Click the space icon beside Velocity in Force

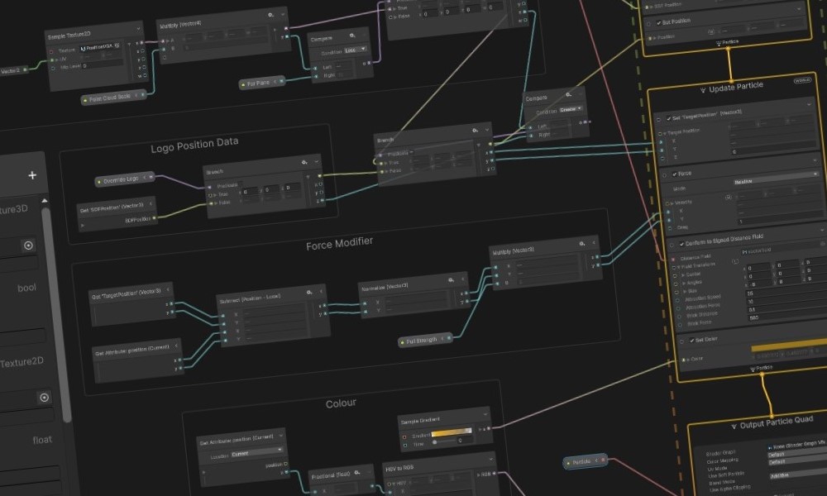pos(729,197)
